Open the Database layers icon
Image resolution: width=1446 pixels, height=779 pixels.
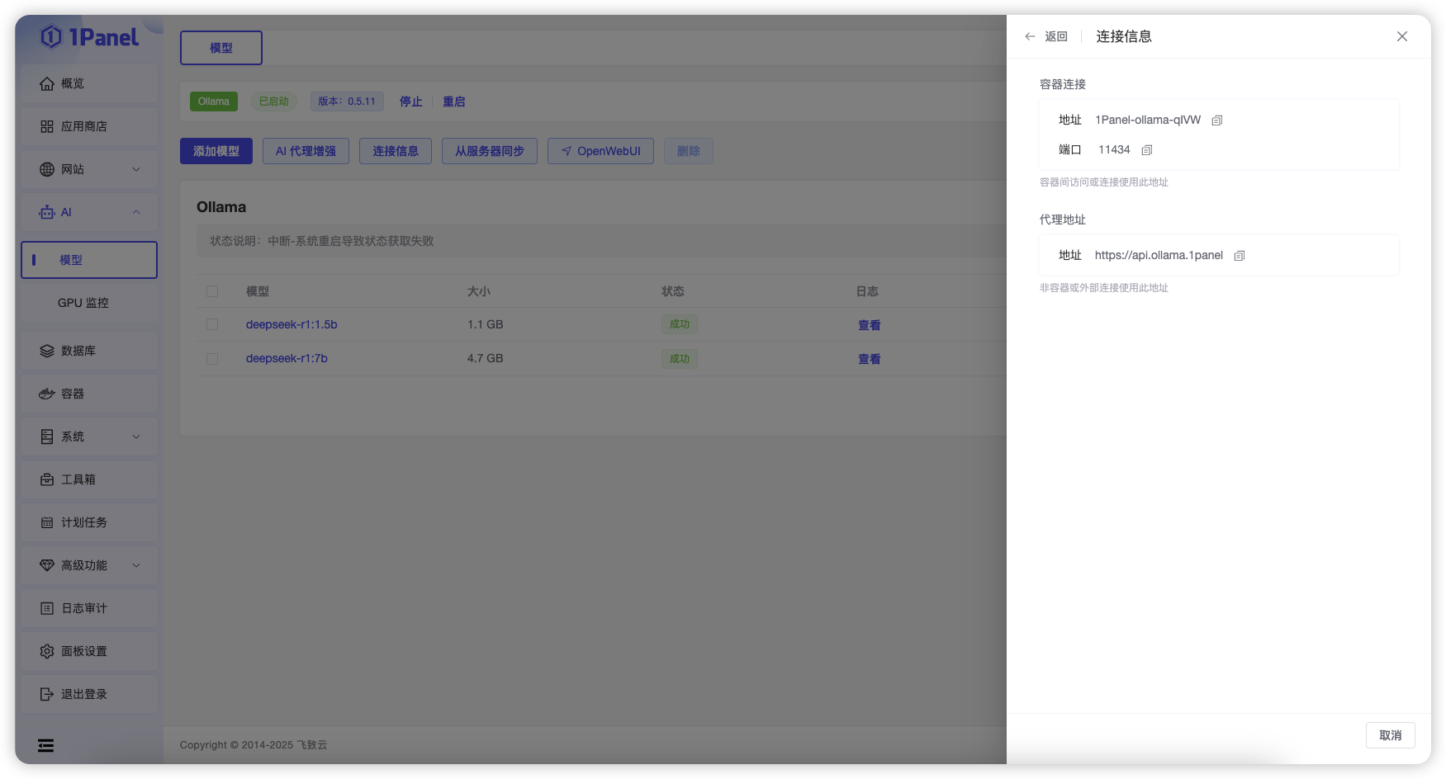coord(47,351)
